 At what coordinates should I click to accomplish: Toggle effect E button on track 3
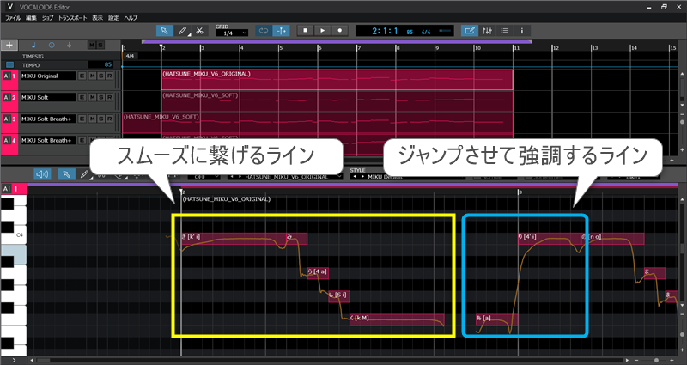click(x=82, y=119)
